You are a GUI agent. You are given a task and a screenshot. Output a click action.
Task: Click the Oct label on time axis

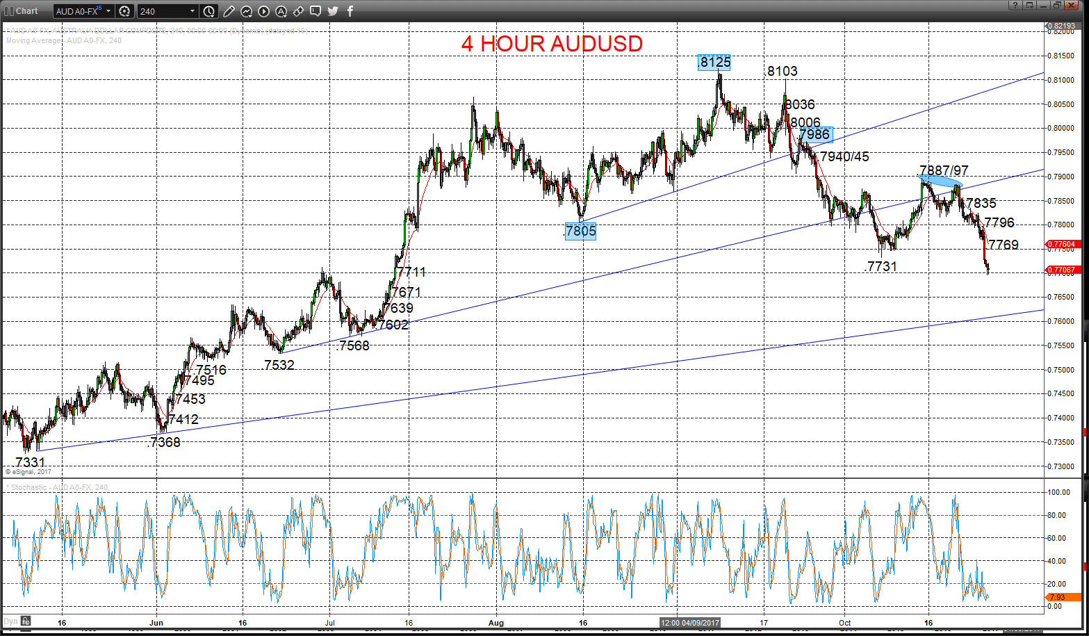(845, 623)
